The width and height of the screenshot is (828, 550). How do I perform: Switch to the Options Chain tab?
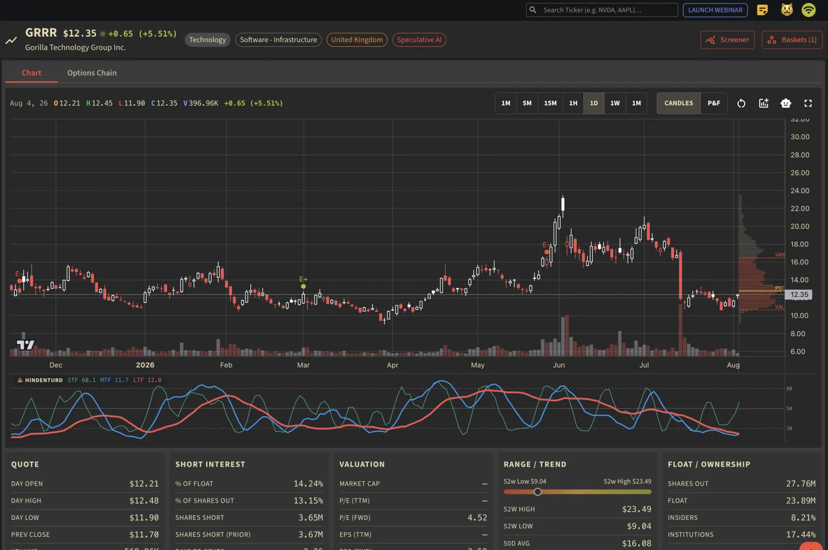click(x=92, y=73)
